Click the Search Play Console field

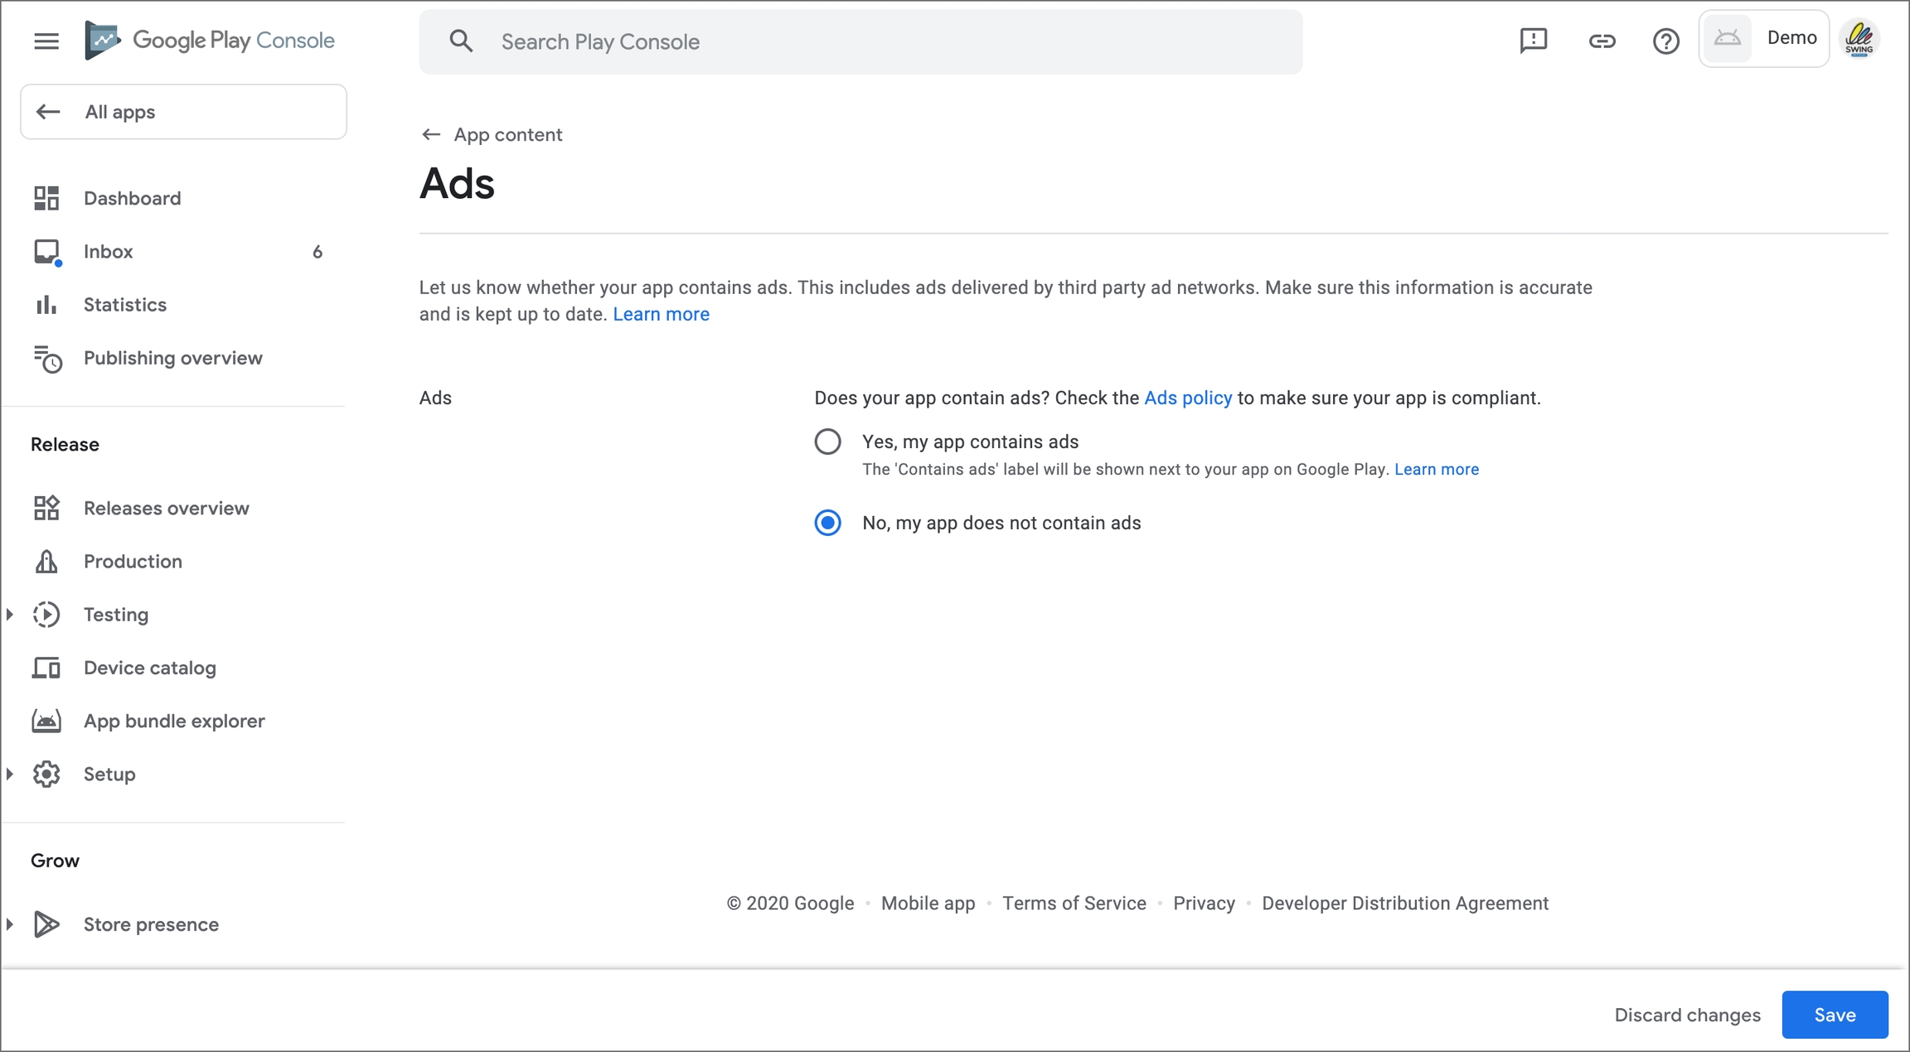(860, 41)
